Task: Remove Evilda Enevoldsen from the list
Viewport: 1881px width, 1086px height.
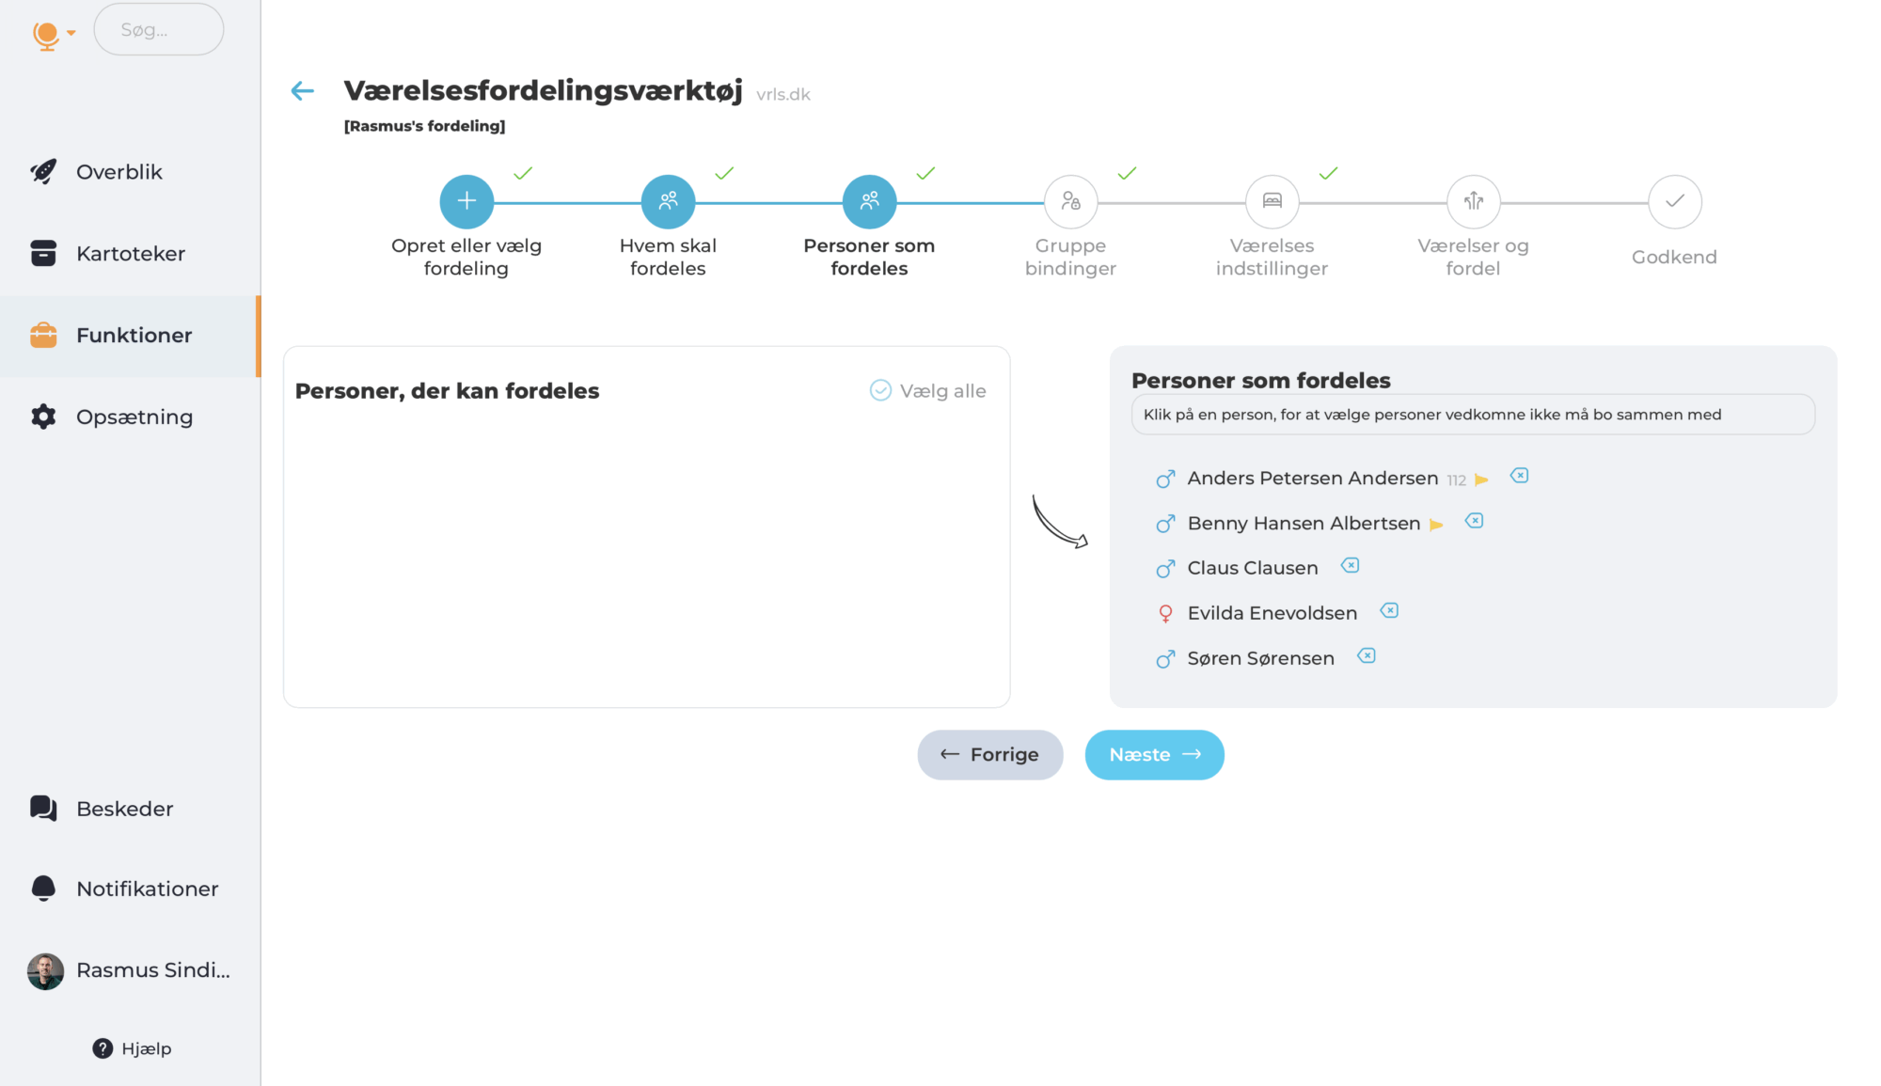Action: point(1389,611)
